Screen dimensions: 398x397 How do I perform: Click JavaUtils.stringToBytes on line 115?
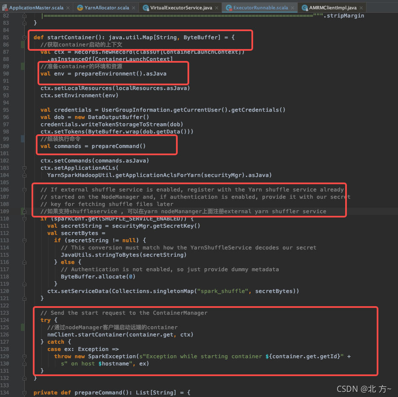click(x=100, y=255)
